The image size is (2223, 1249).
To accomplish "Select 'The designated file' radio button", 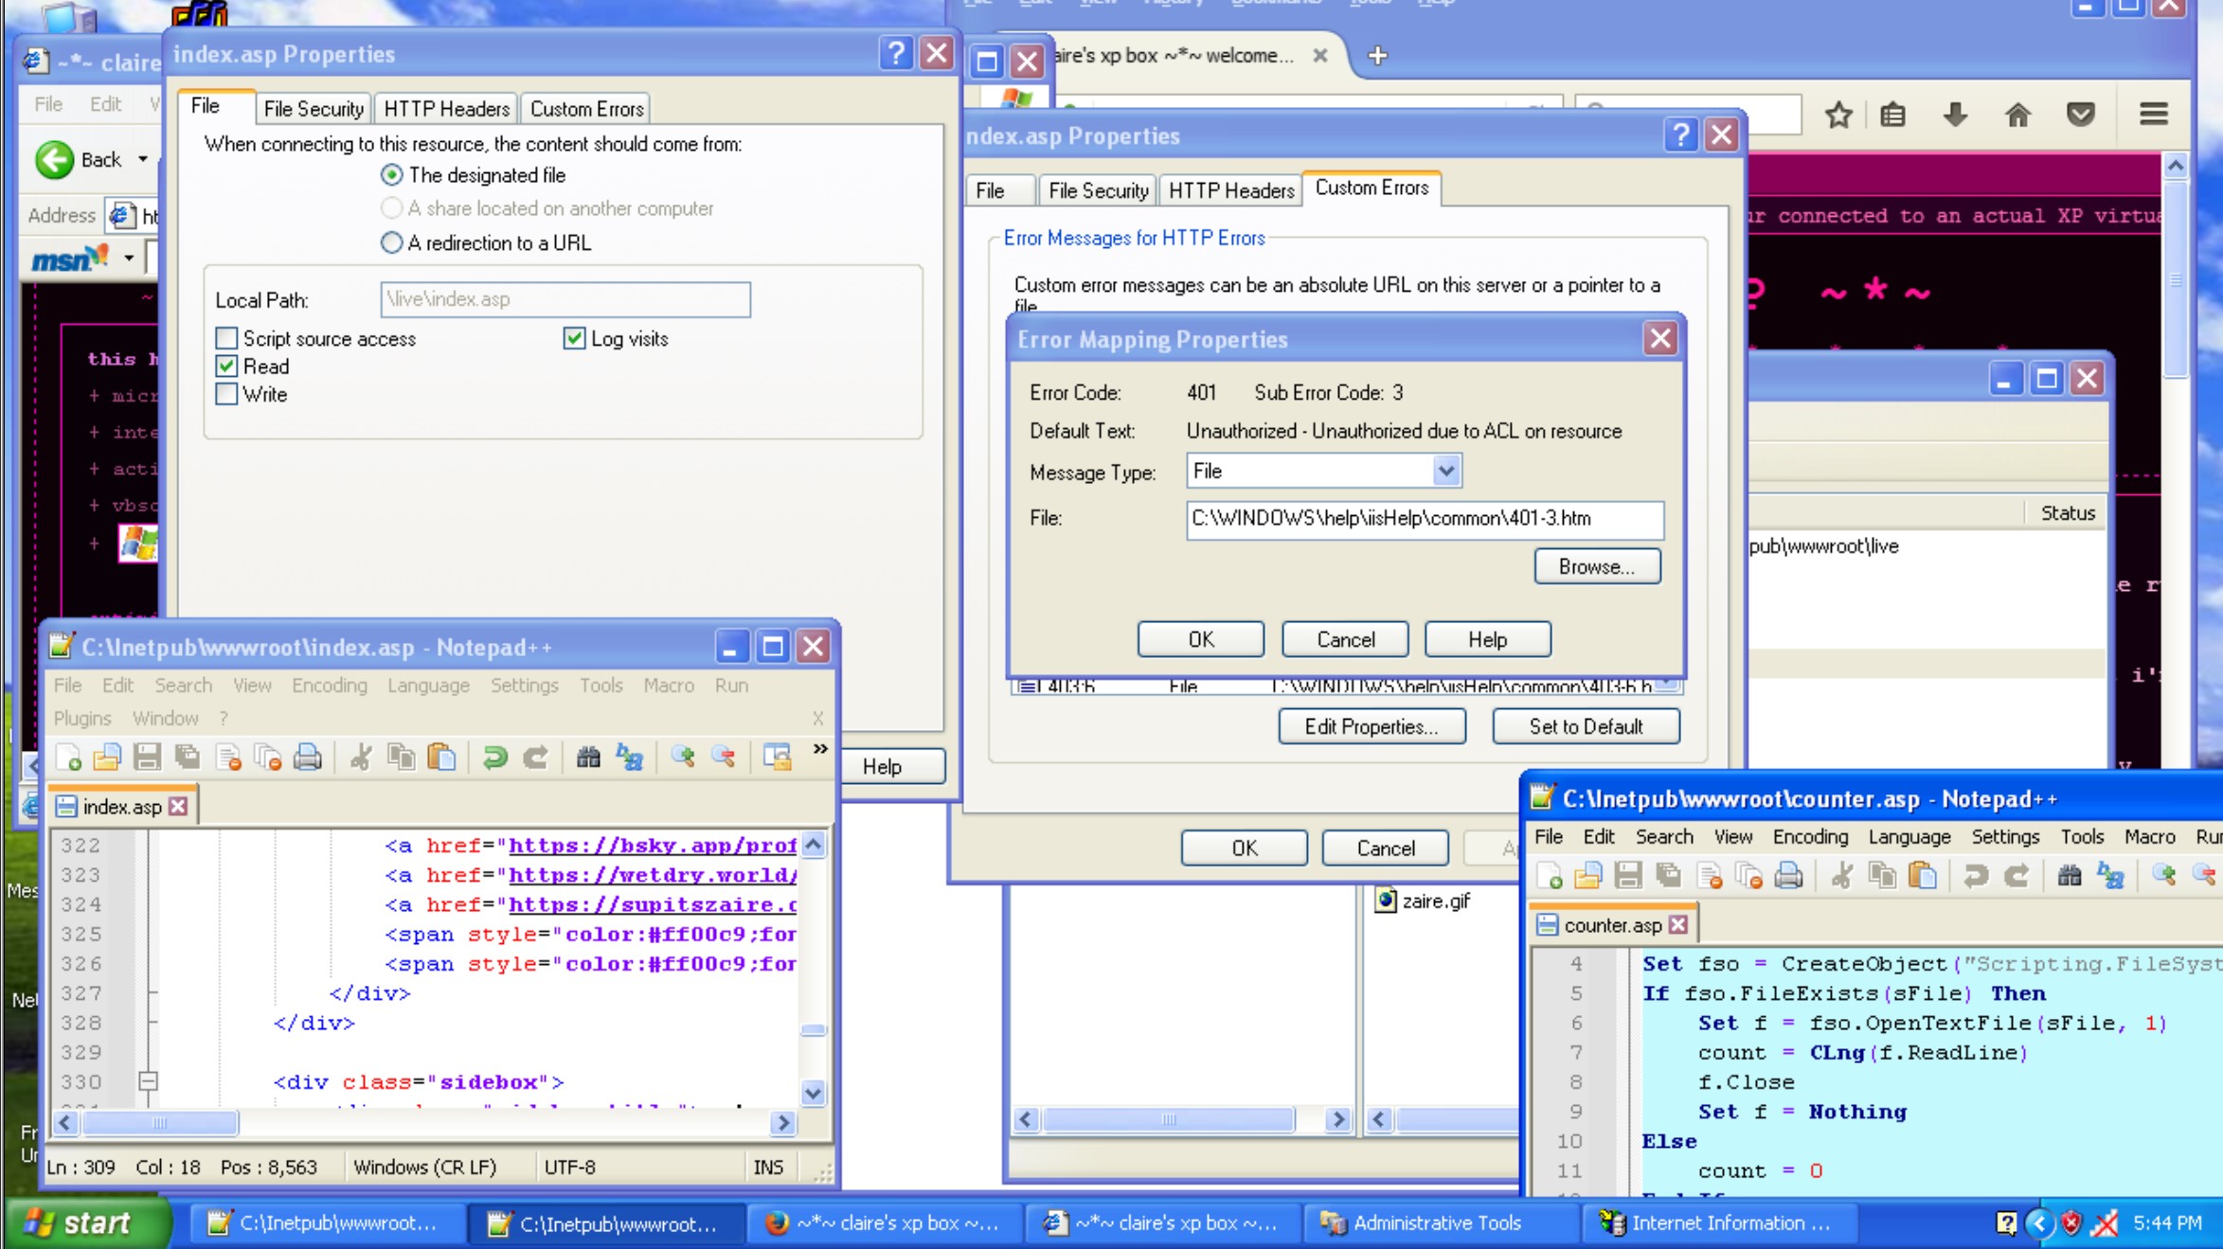I will point(391,175).
